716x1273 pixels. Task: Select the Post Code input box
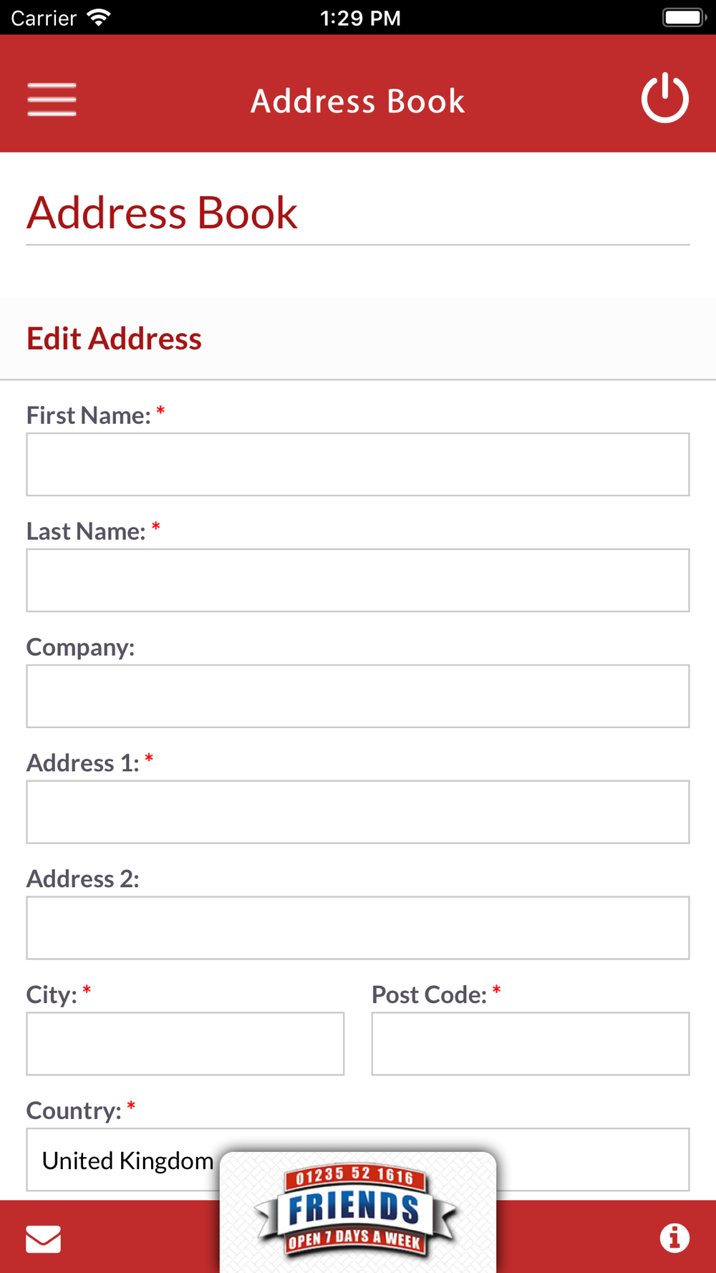point(531,1044)
